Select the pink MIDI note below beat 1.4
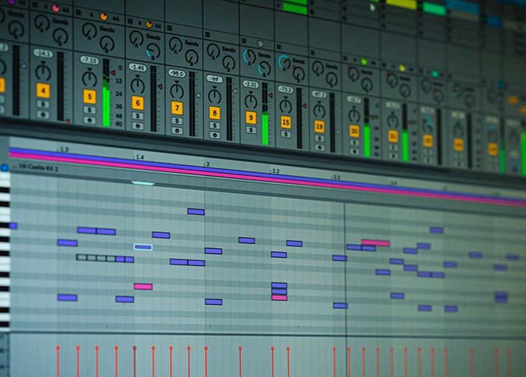The height and width of the screenshot is (377, 526). coord(143,287)
